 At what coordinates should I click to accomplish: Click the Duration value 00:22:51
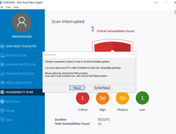[104, 119]
